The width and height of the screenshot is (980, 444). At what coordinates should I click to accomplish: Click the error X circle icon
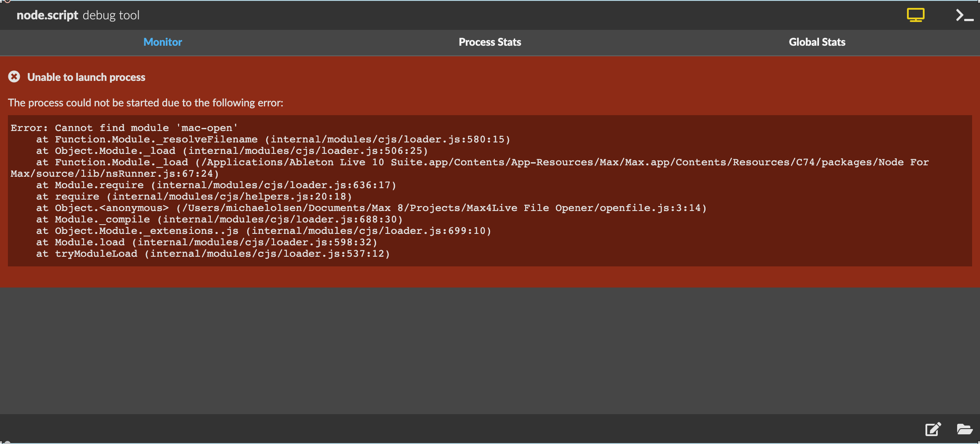click(14, 77)
